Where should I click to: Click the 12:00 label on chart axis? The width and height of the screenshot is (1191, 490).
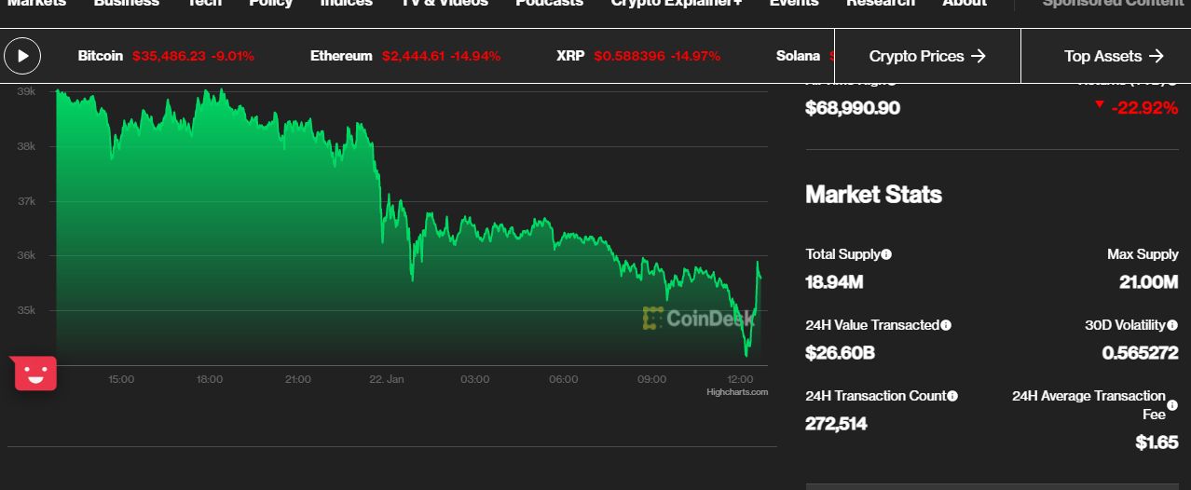(x=740, y=379)
